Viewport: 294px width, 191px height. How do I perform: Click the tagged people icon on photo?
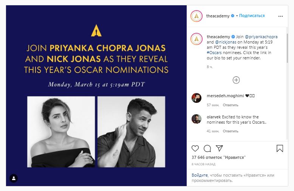[14, 178]
